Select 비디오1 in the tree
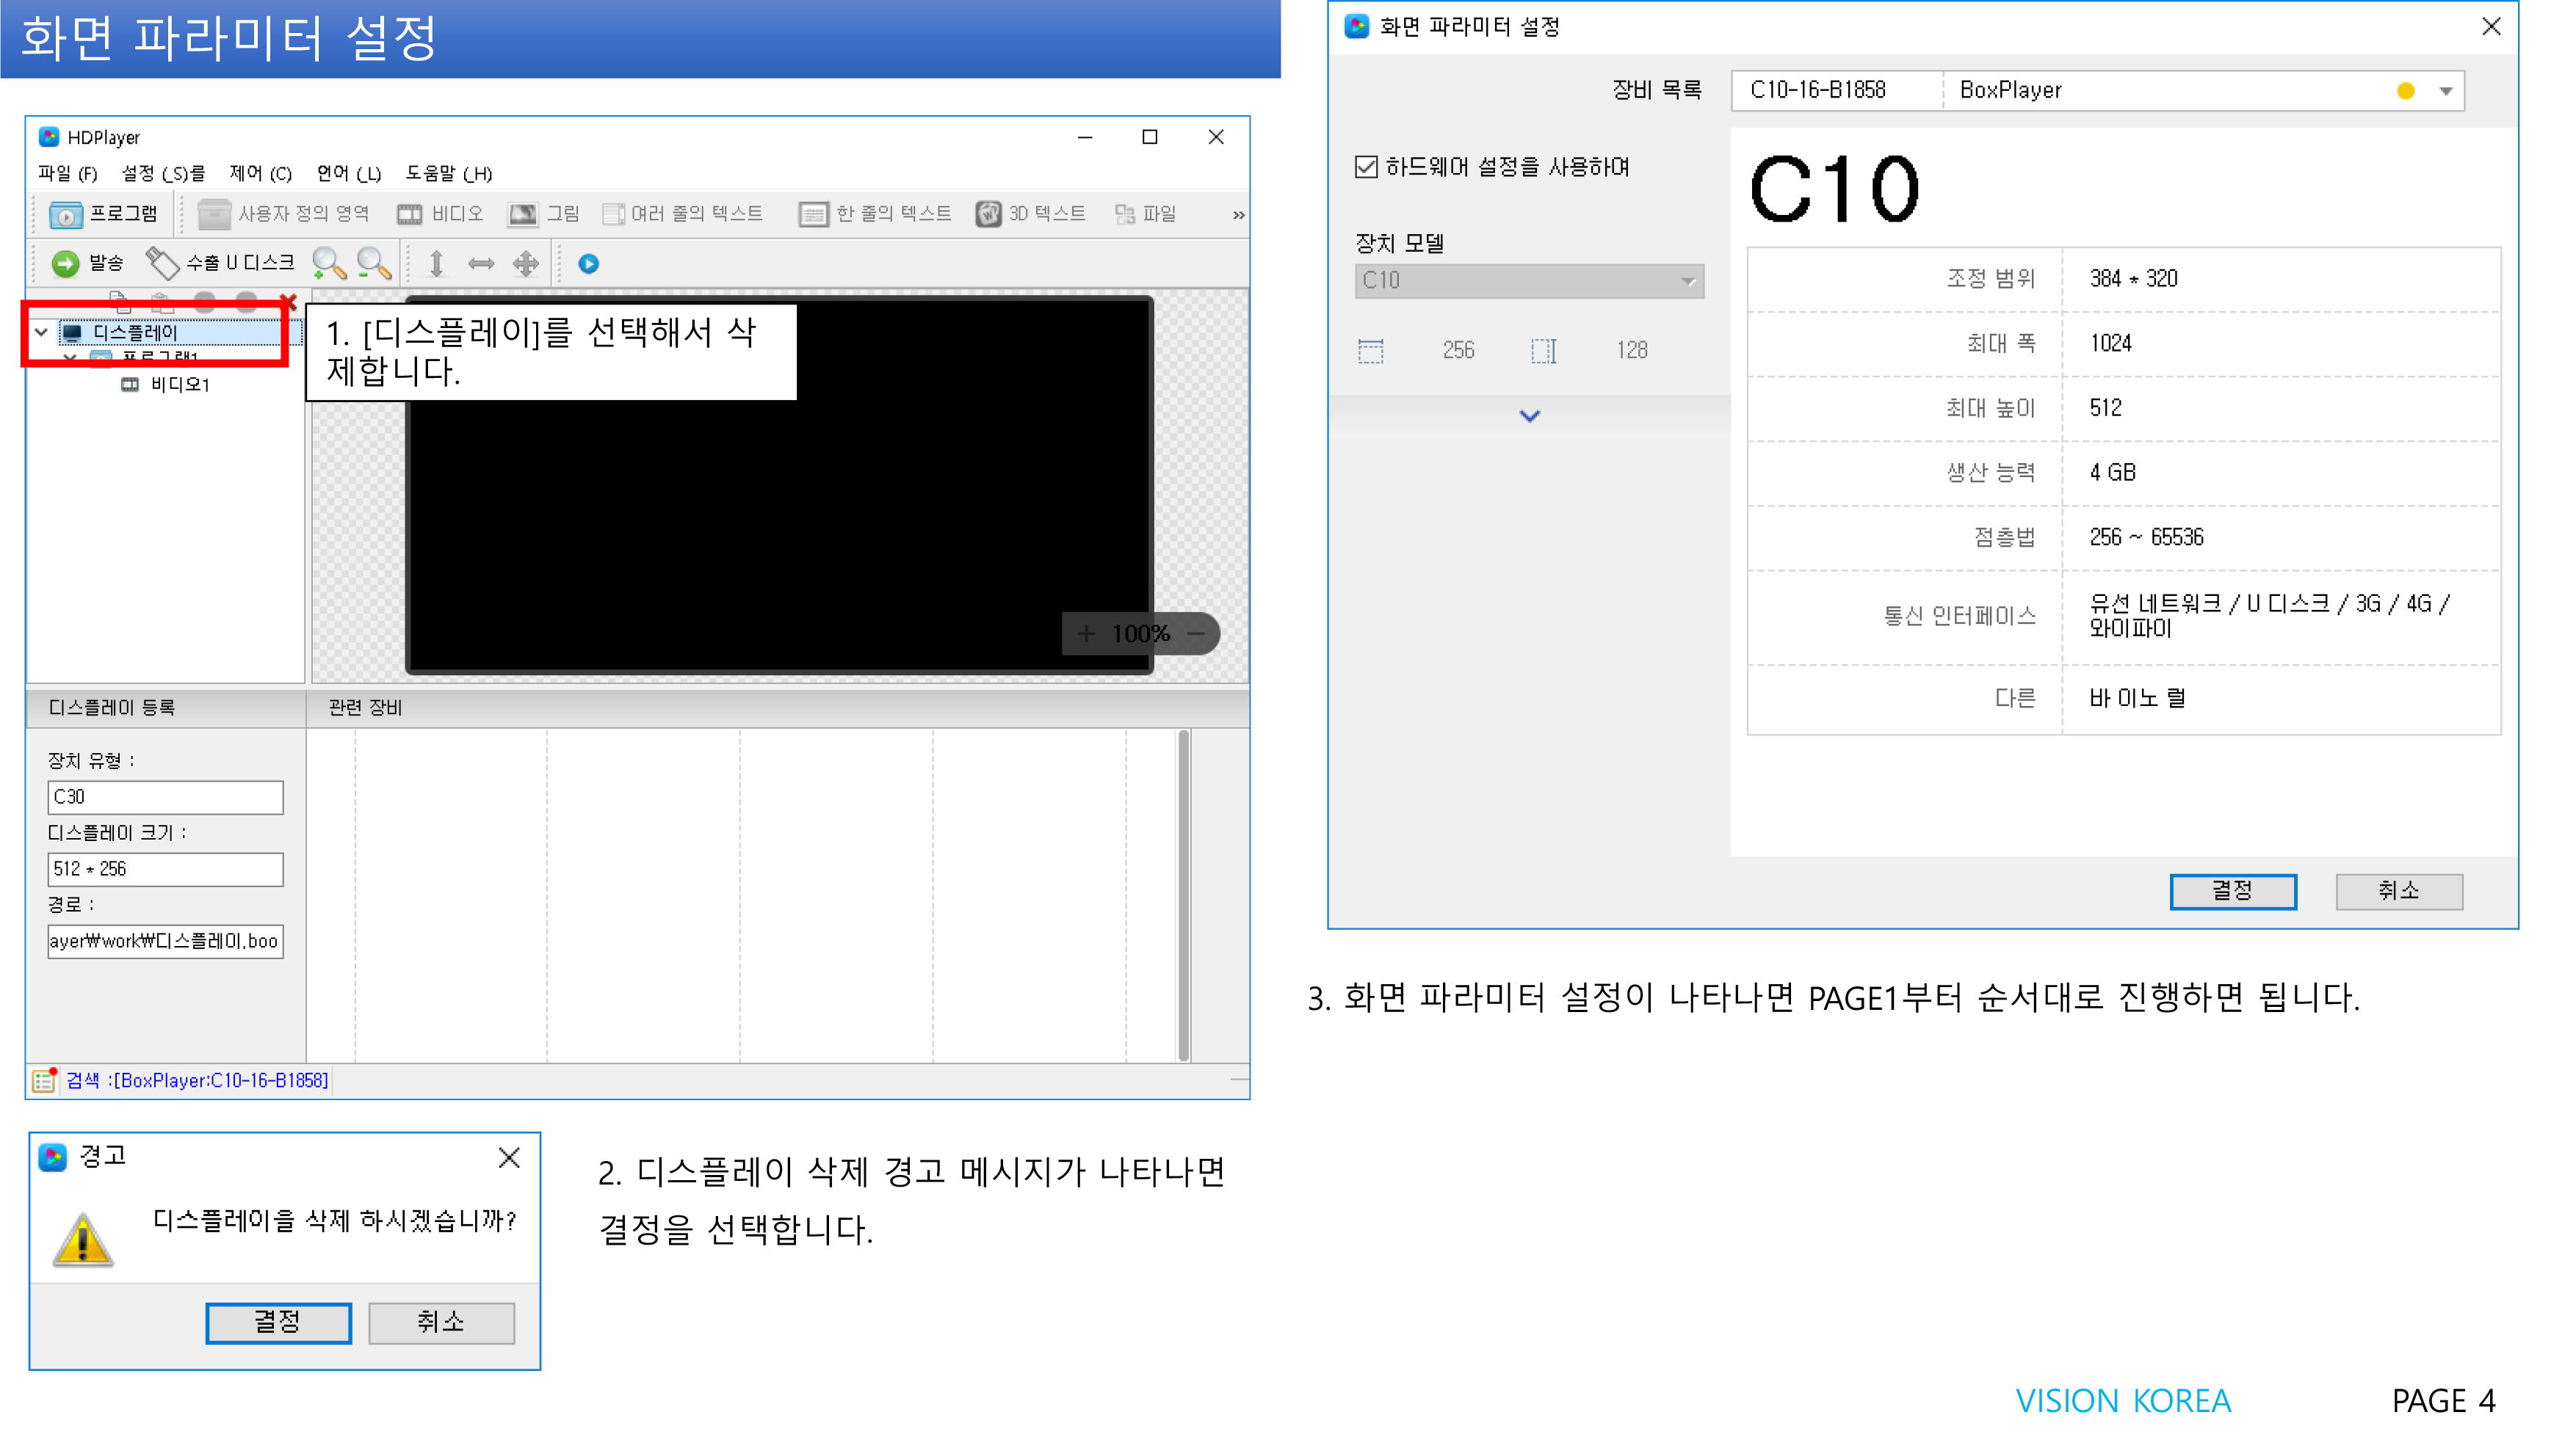This screenshot has width=2576, height=1448. (166, 385)
